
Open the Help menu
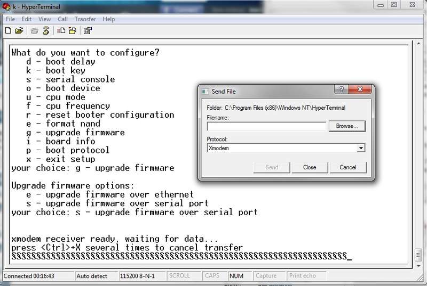pos(109,19)
